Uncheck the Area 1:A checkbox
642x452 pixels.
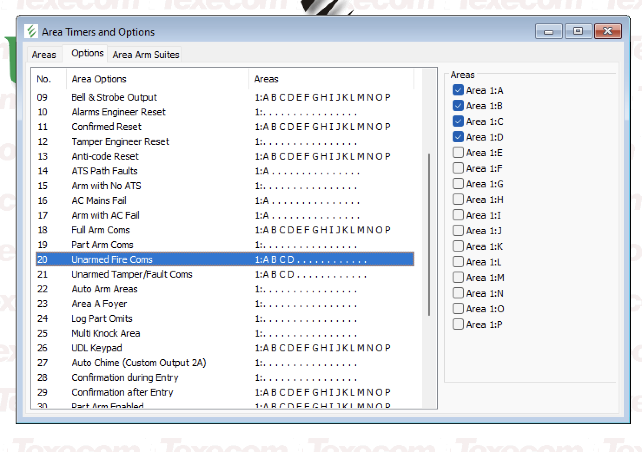[x=458, y=90]
